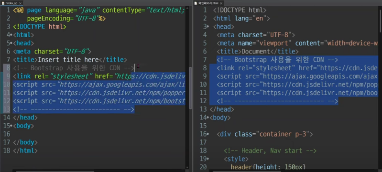The height and width of the screenshot is (172, 382).
Task: Click the meta charset line in index.jsp
Action: pyautogui.click(x=52, y=52)
